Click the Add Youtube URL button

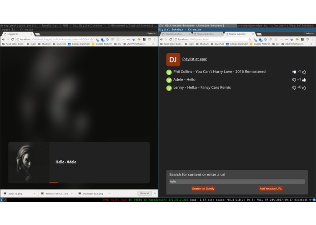tap(271, 189)
